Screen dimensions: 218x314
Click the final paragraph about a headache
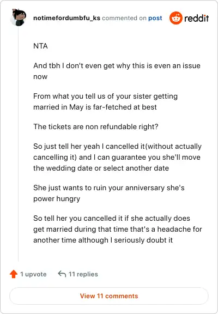[x=118, y=229]
